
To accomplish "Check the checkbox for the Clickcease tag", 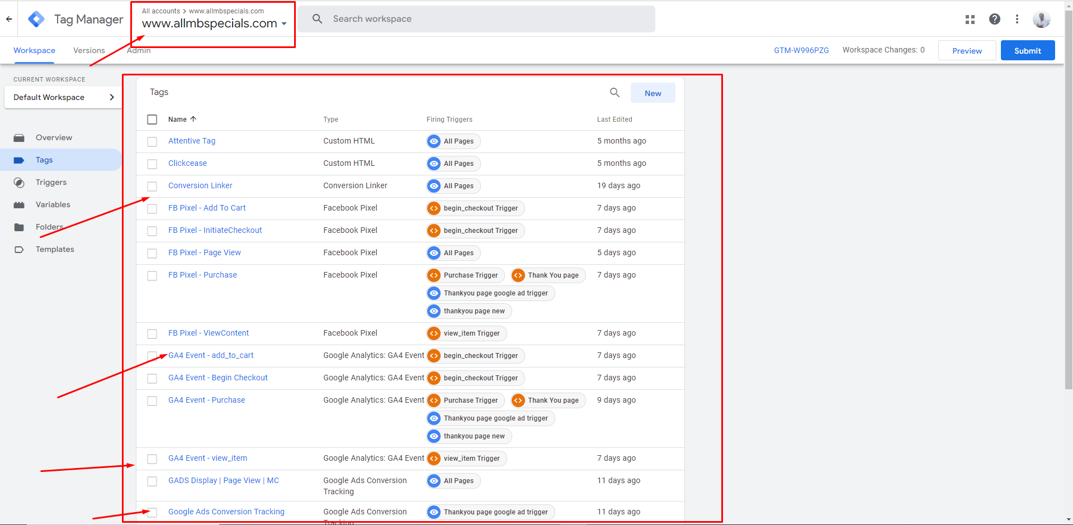I will (152, 164).
